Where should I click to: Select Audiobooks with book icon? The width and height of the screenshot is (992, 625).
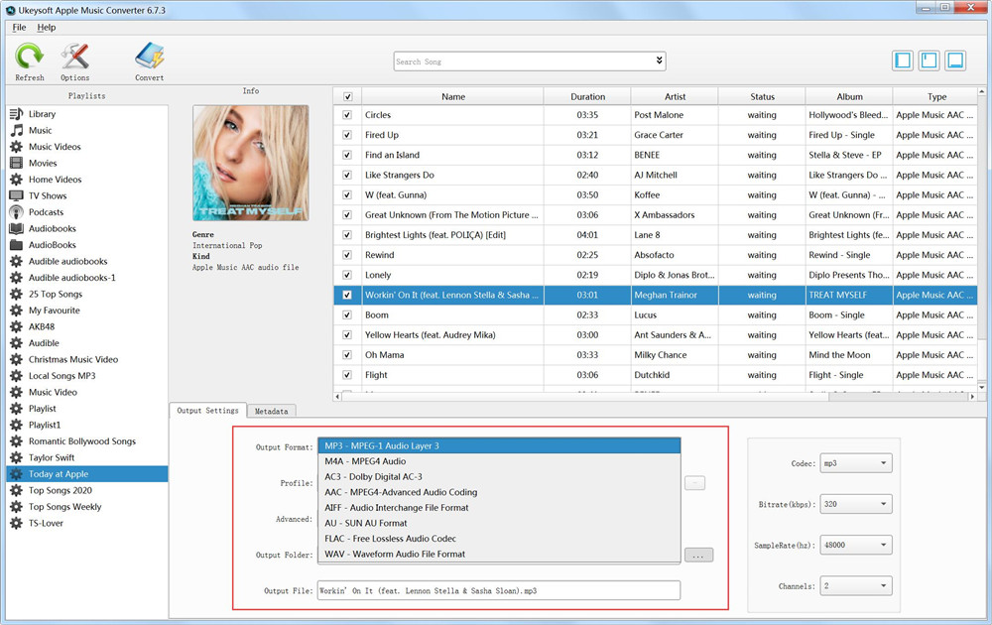pos(86,228)
